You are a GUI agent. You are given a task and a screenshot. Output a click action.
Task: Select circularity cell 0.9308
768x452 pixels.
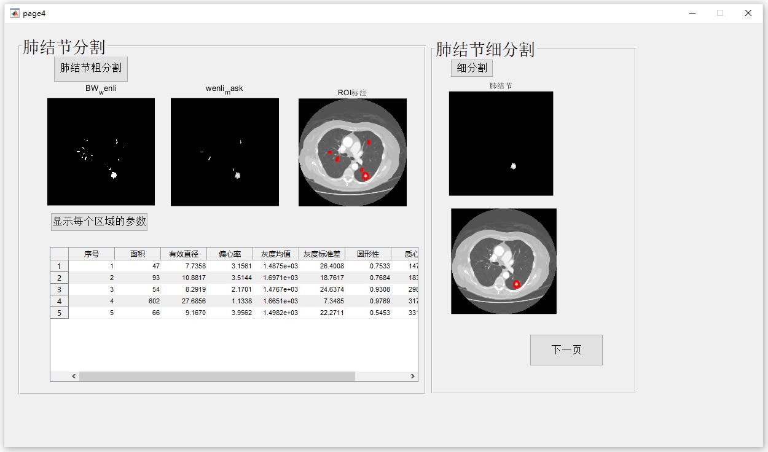coord(368,289)
